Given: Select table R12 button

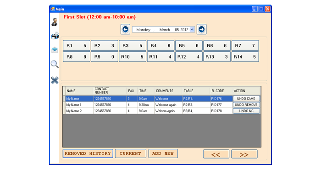Looking at the screenshot, I should 189,57.
